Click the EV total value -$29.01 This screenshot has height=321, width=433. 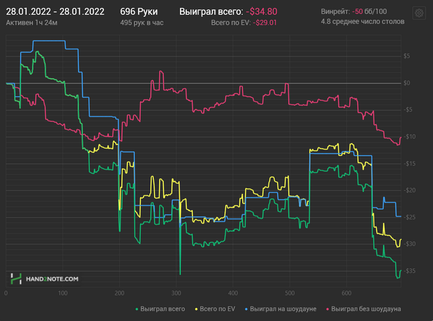(265, 23)
